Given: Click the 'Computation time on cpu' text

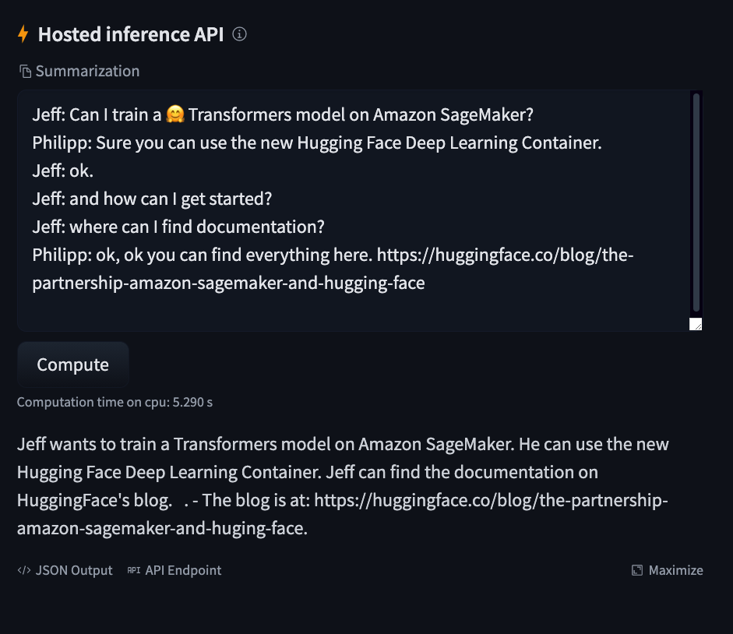Looking at the screenshot, I should (x=115, y=403).
